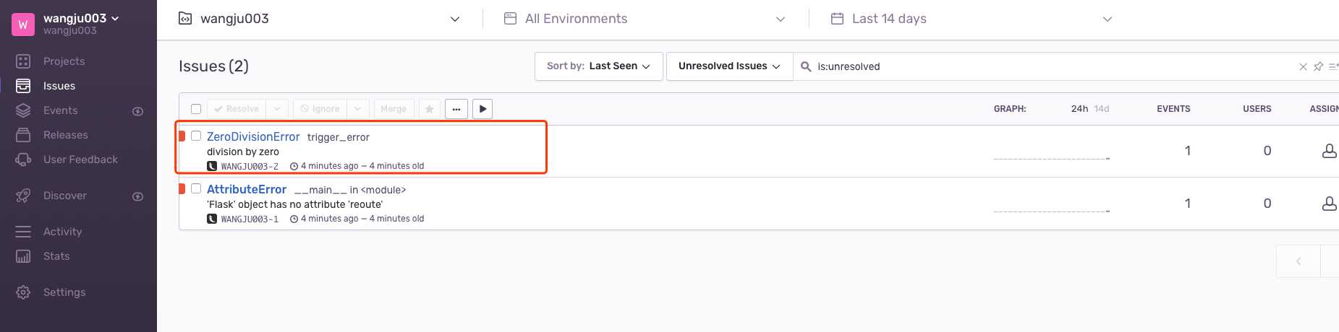Image resolution: width=1339 pixels, height=332 pixels.
Task: Switch graph to 14d view
Action: coord(1101,109)
